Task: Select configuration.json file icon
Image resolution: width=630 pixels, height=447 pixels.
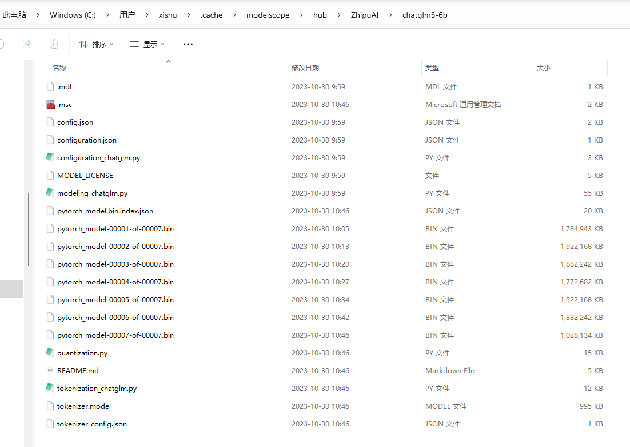Action: (x=50, y=140)
